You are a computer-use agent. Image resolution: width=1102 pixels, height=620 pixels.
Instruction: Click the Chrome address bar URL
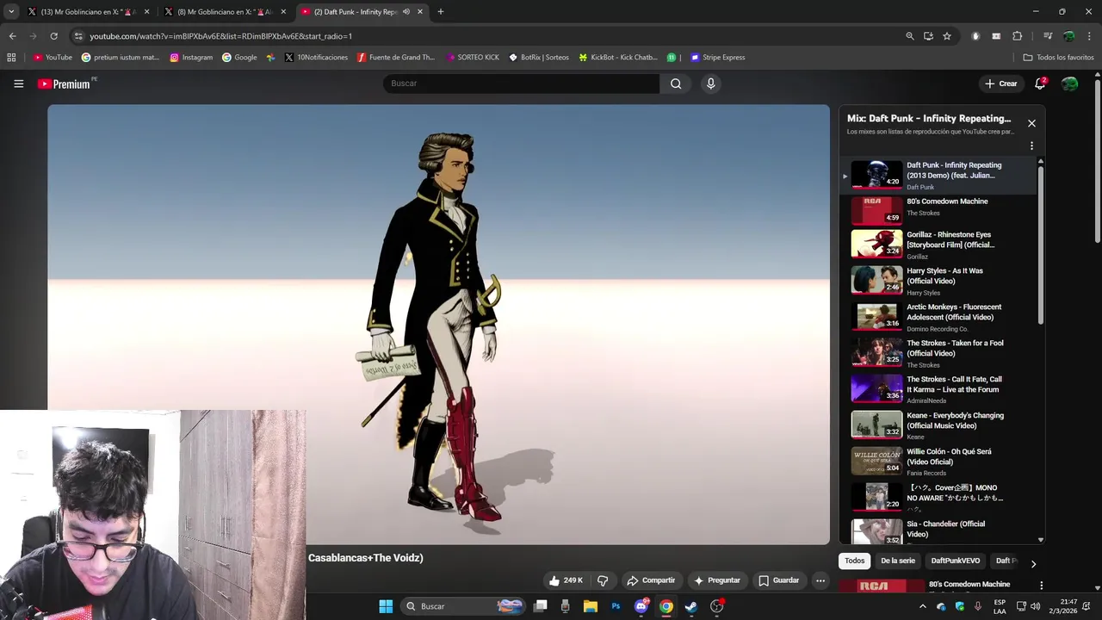pos(220,36)
